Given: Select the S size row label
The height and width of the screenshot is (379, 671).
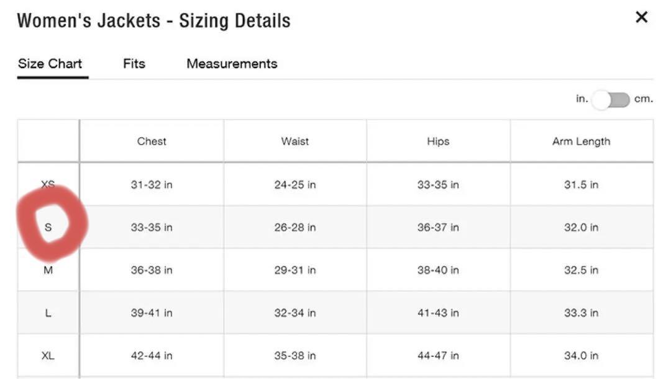Looking at the screenshot, I should [48, 227].
